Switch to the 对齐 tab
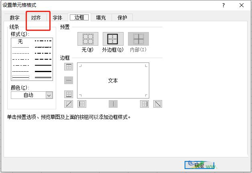252x173 pixels. pyautogui.click(x=36, y=18)
